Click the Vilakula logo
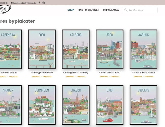The image size is (165, 127). (5, 9)
